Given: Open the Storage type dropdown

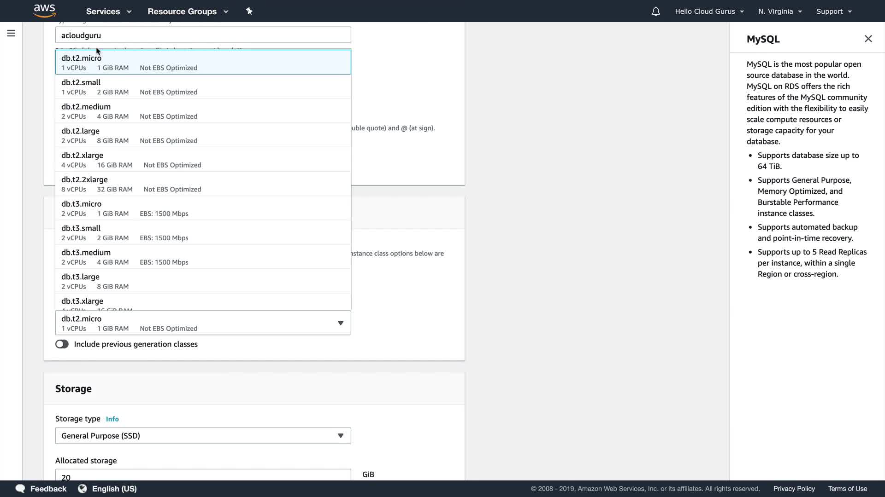Looking at the screenshot, I should pos(203,435).
